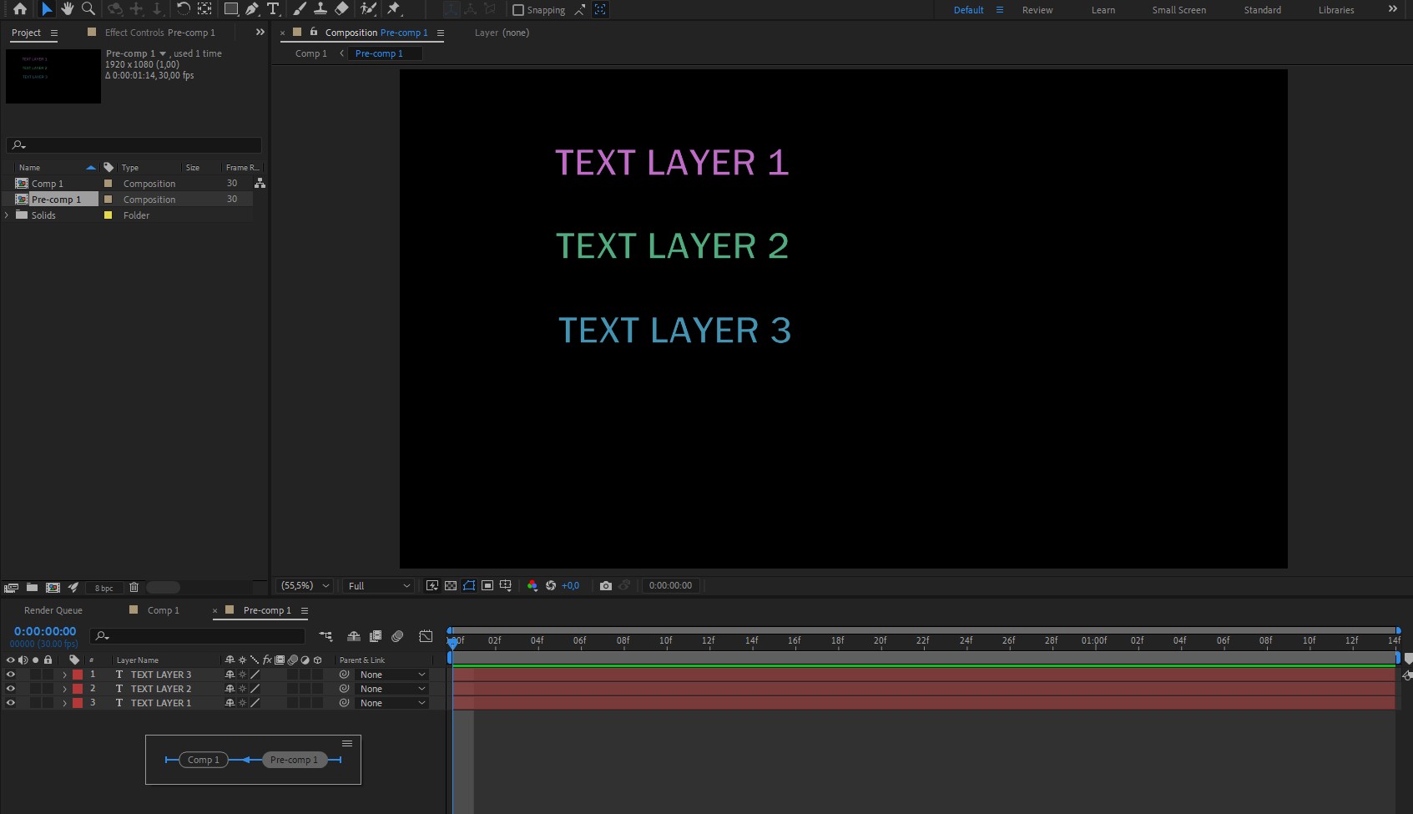Go to the Home screen icon

pos(19,9)
